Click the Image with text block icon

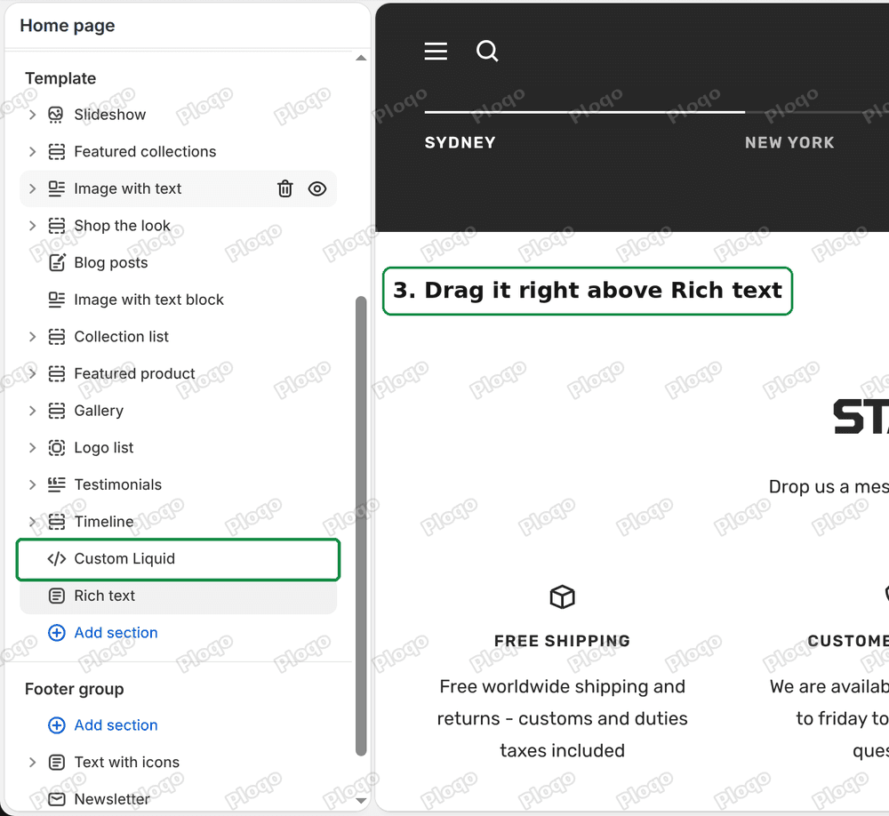[x=56, y=300]
